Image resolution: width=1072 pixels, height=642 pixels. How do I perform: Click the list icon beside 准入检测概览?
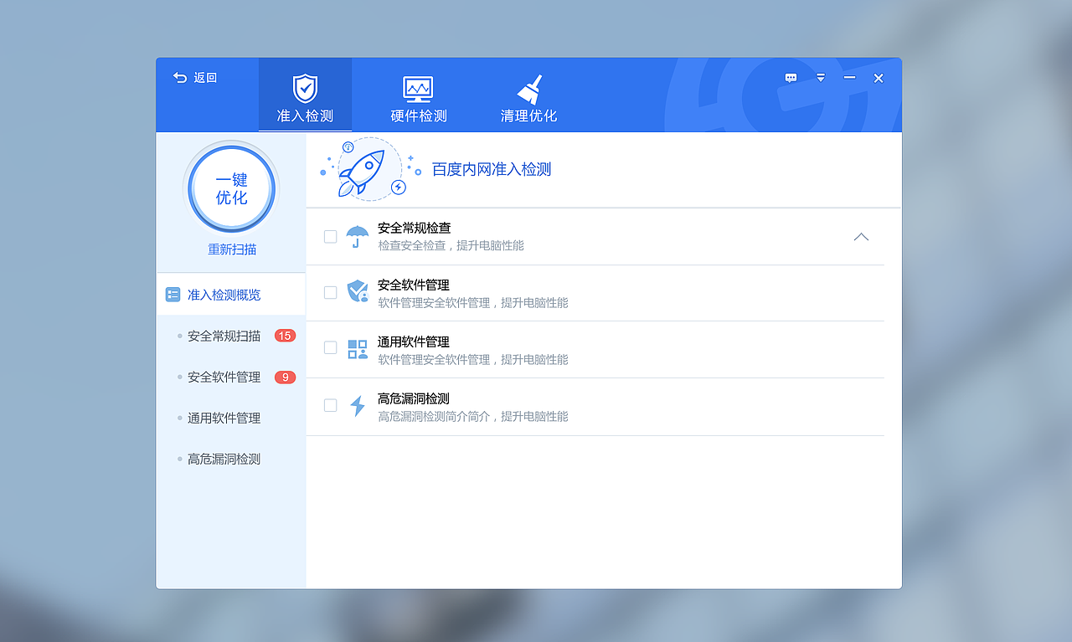[x=173, y=295]
